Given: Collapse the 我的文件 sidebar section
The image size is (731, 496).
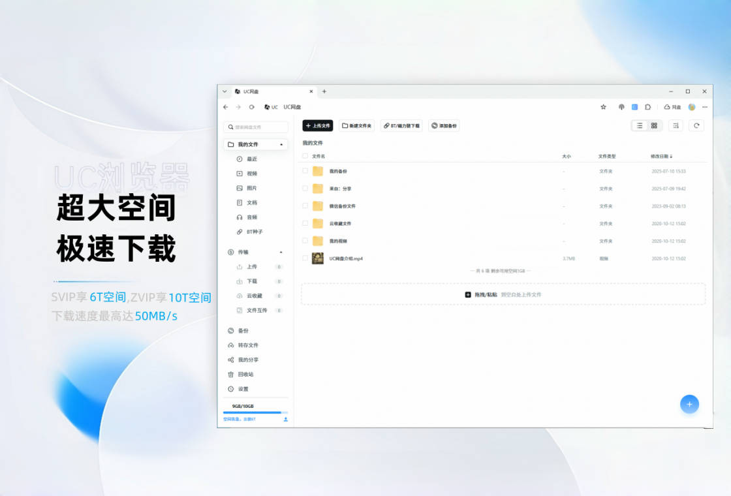Looking at the screenshot, I should pos(281,144).
